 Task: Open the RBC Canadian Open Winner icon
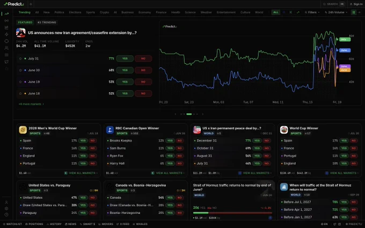[110, 130]
